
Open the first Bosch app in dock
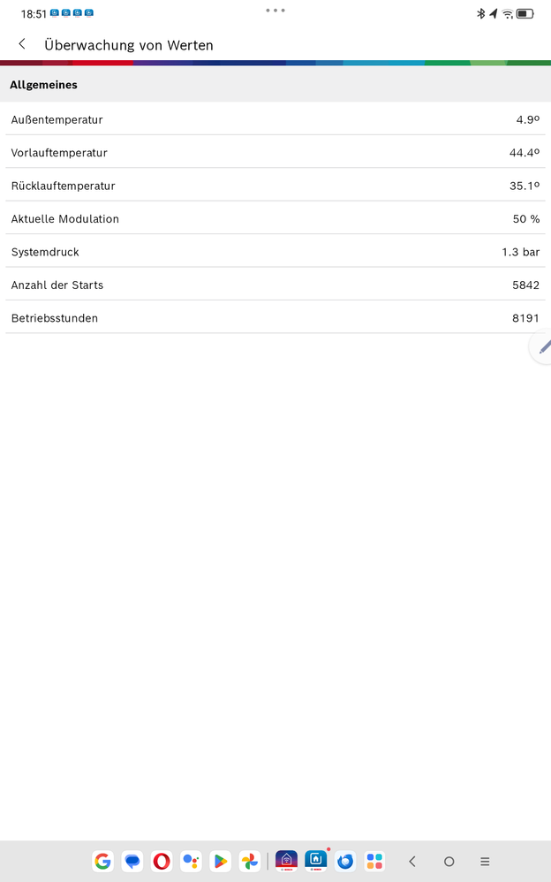286,861
